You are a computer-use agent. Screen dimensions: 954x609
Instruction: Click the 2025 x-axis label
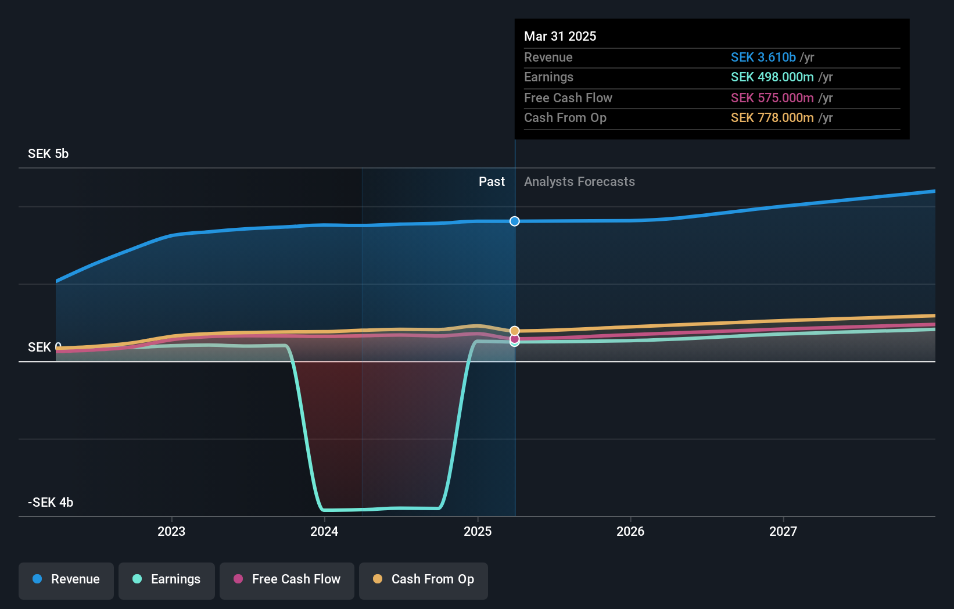pyautogui.click(x=478, y=531)
